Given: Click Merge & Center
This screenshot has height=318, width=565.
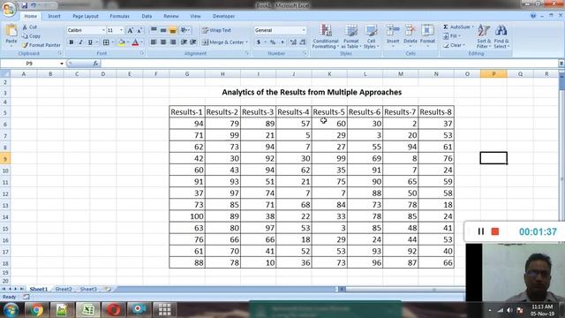Looking at the screenshot, I should tap(224, 42).
